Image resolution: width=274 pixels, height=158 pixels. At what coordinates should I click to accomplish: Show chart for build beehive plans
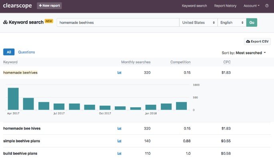coord(119,154)
